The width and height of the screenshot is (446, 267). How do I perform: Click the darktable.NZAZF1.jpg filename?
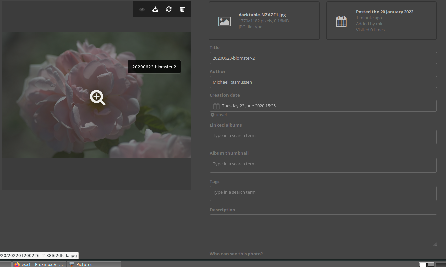click(262, 15)
